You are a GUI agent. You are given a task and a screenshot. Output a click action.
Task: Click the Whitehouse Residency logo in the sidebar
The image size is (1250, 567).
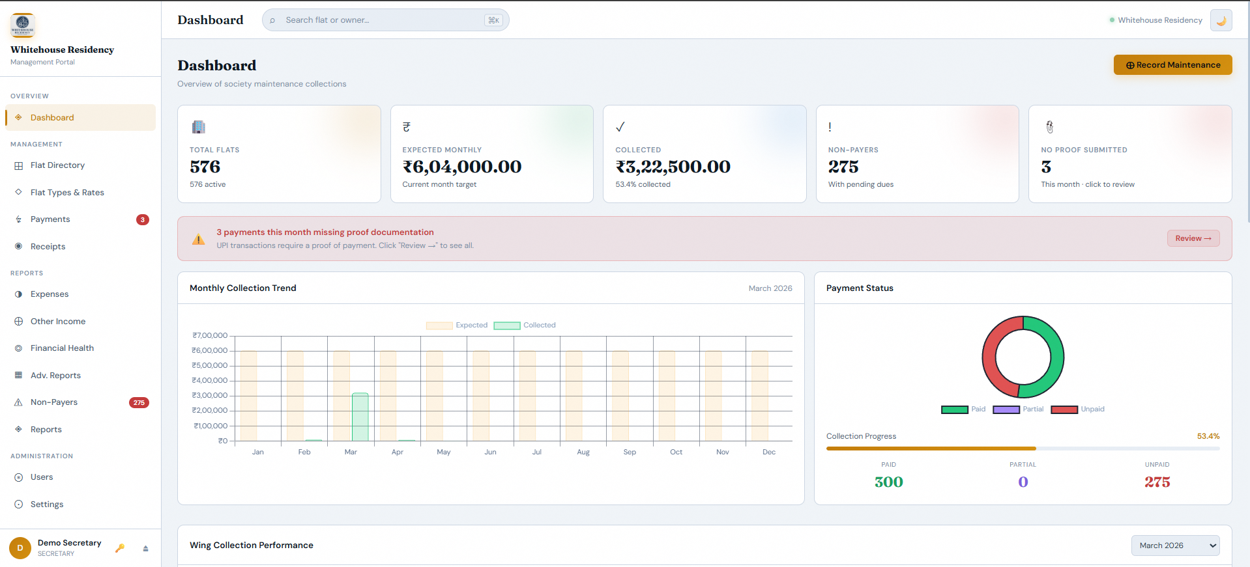coord(23,25)
